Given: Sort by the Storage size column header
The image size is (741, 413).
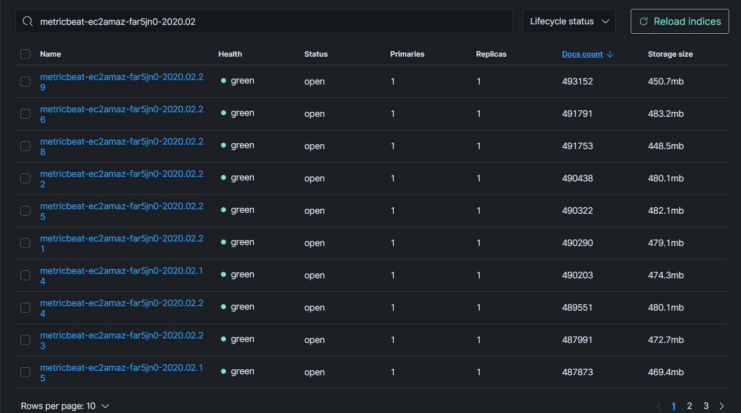Looking at the screenshot, I should pyautogui.click(x=670, y=54).
